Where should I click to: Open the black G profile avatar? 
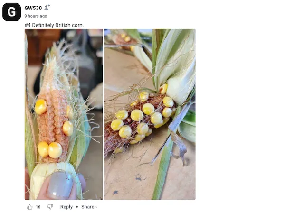point(12,12)
